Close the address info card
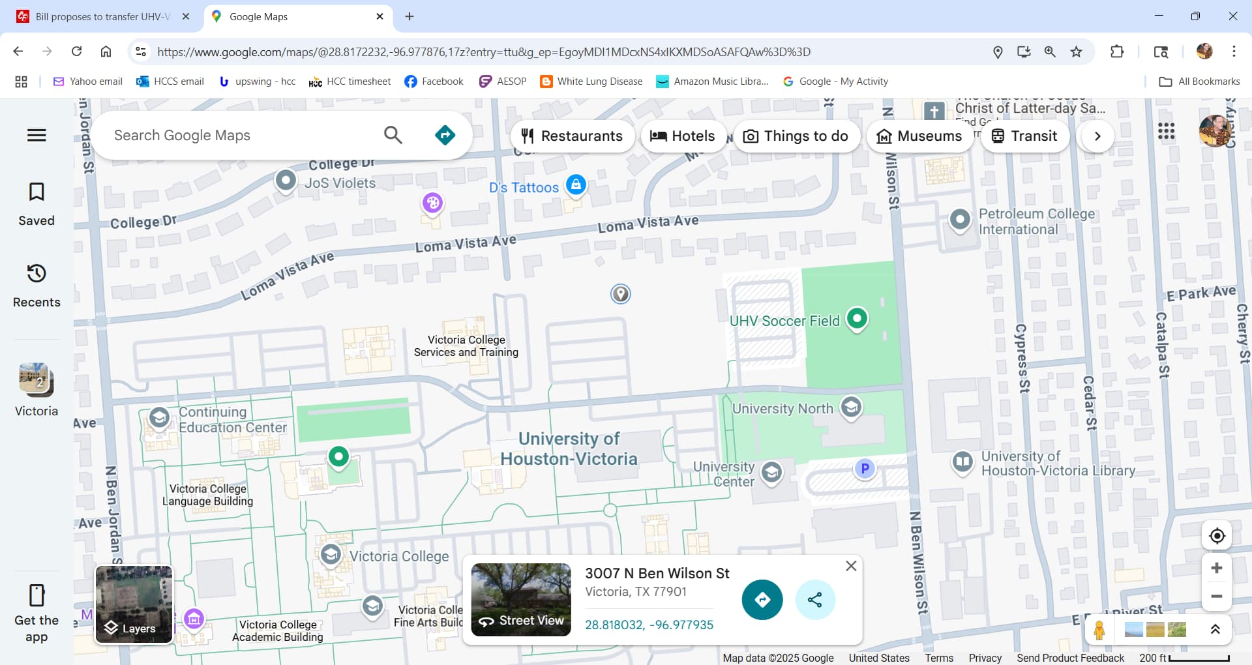Screen dimensions: 1252x665 pos(851,566)
